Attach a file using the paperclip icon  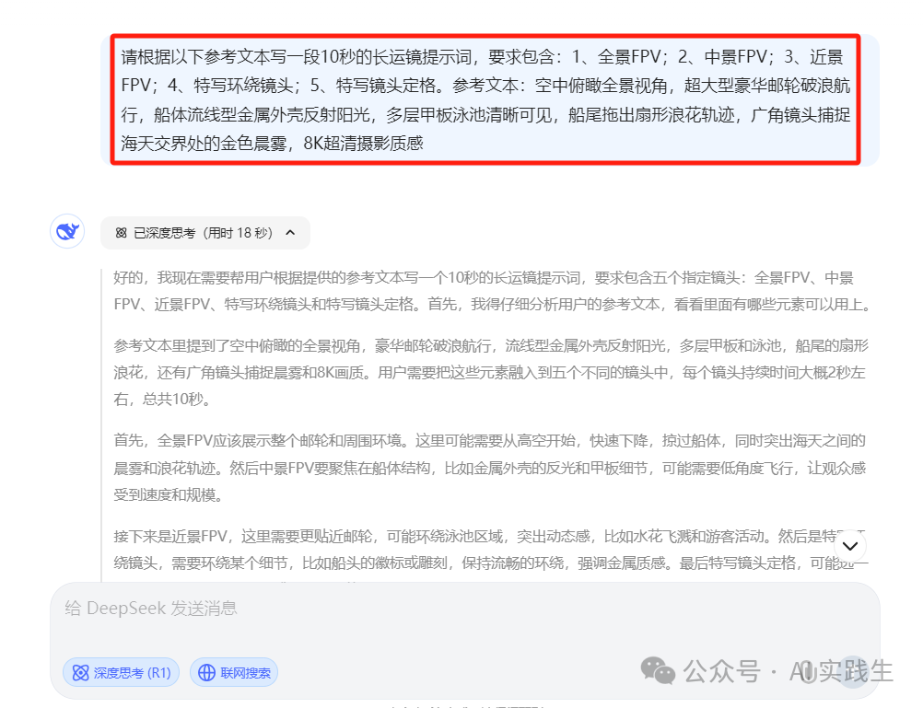tap(809, 672)
